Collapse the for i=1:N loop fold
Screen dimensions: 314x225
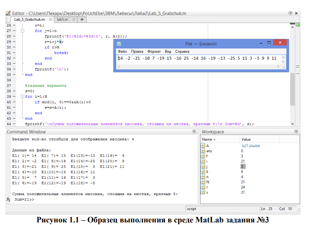coord(22,96)
